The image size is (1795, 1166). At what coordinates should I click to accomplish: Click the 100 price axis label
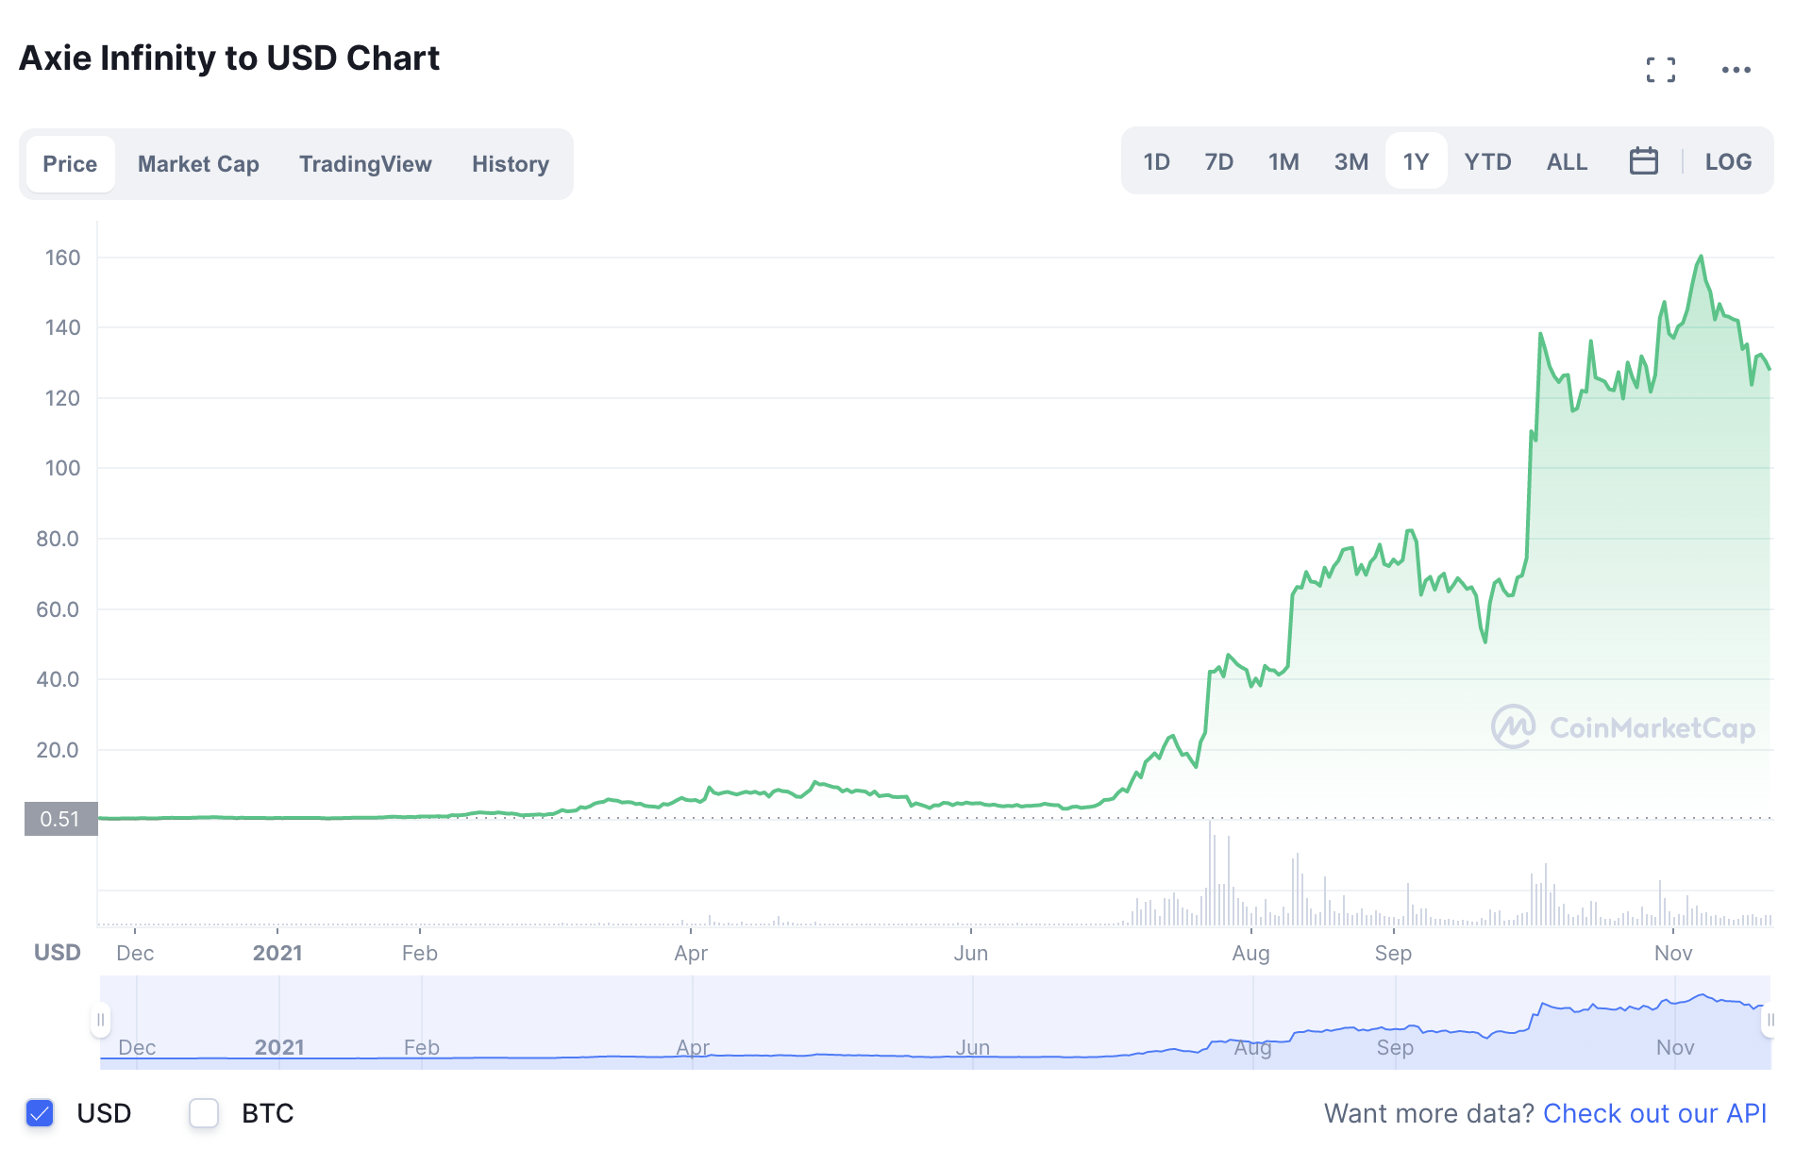(x=62, y=468)
